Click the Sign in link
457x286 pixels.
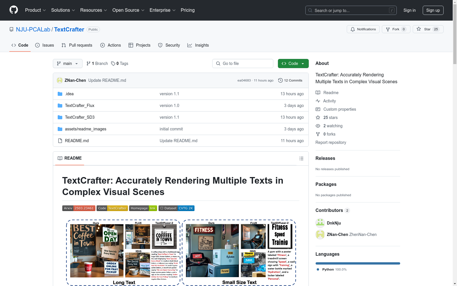tap(410, 10)
